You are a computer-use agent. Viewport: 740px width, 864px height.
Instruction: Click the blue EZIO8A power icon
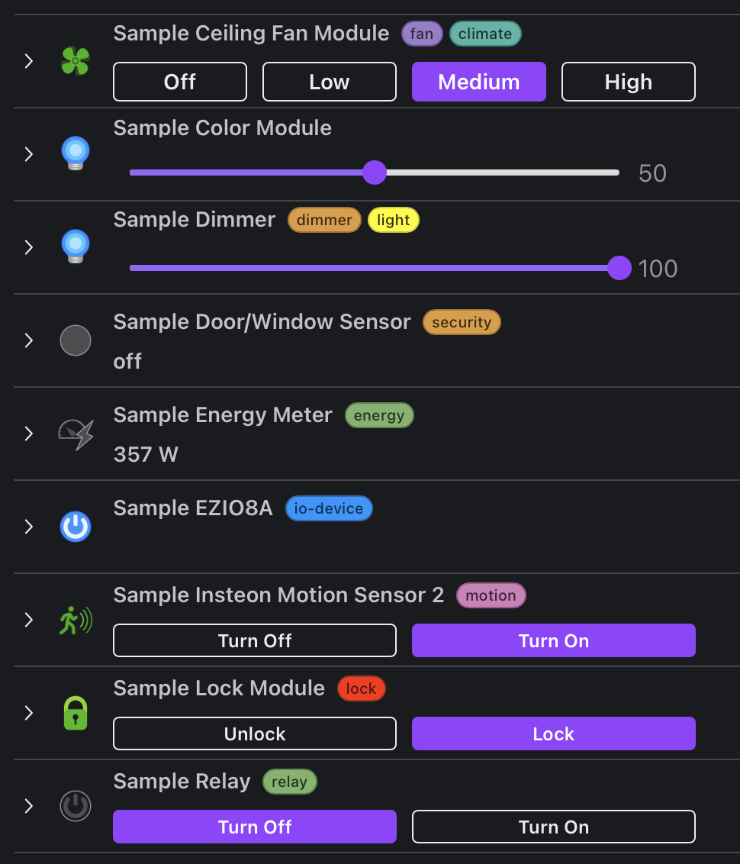click(x=76, y=527)
